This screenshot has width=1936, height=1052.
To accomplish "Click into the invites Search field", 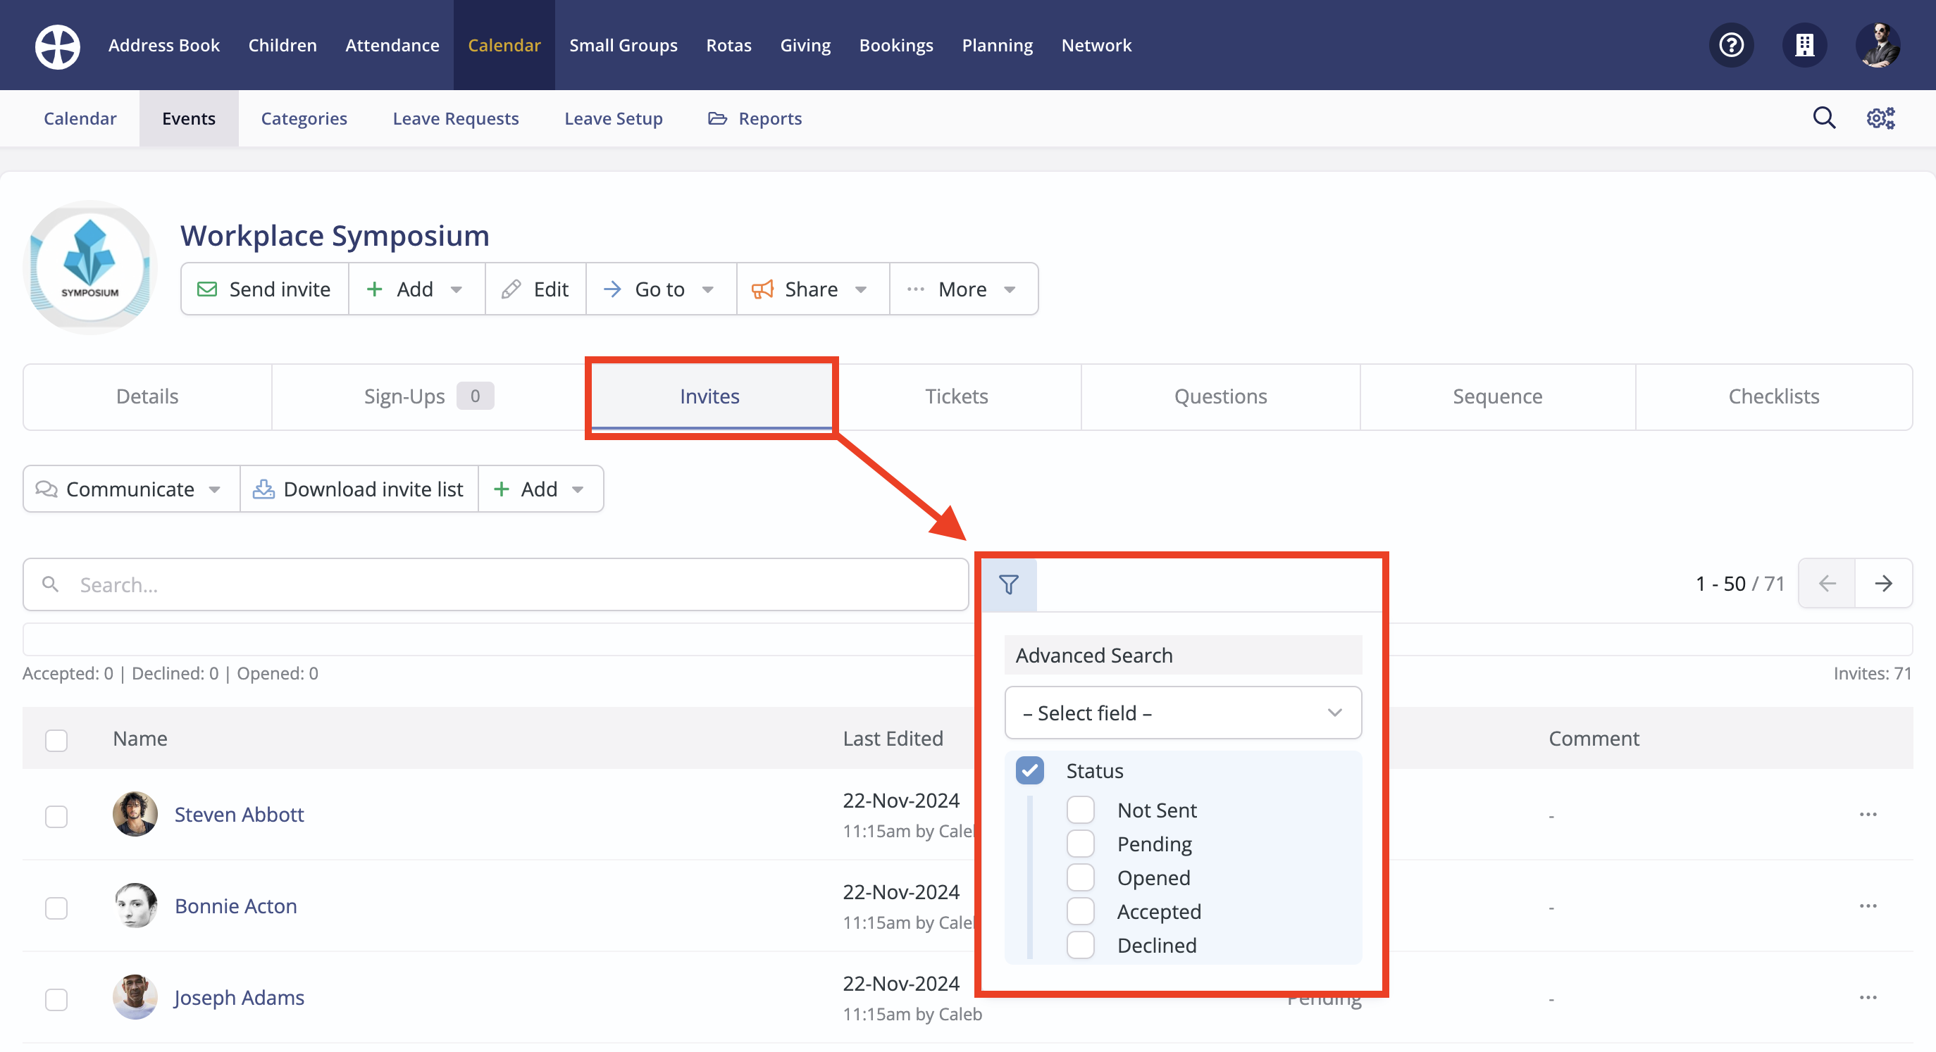I will [496, 584].
